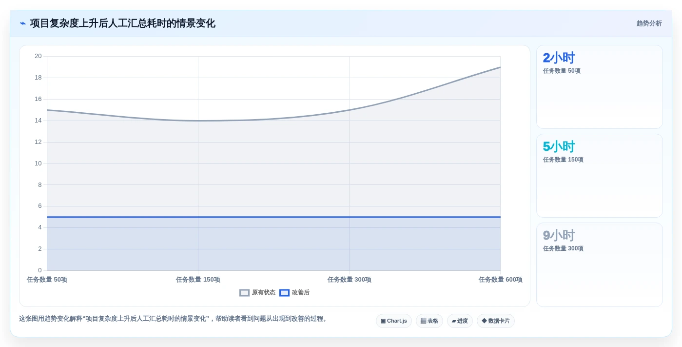Image resolution: width=682 pixels, height=347 pixels.
Task: Click the lightning icon beside the title
Action: pos(23,23)
